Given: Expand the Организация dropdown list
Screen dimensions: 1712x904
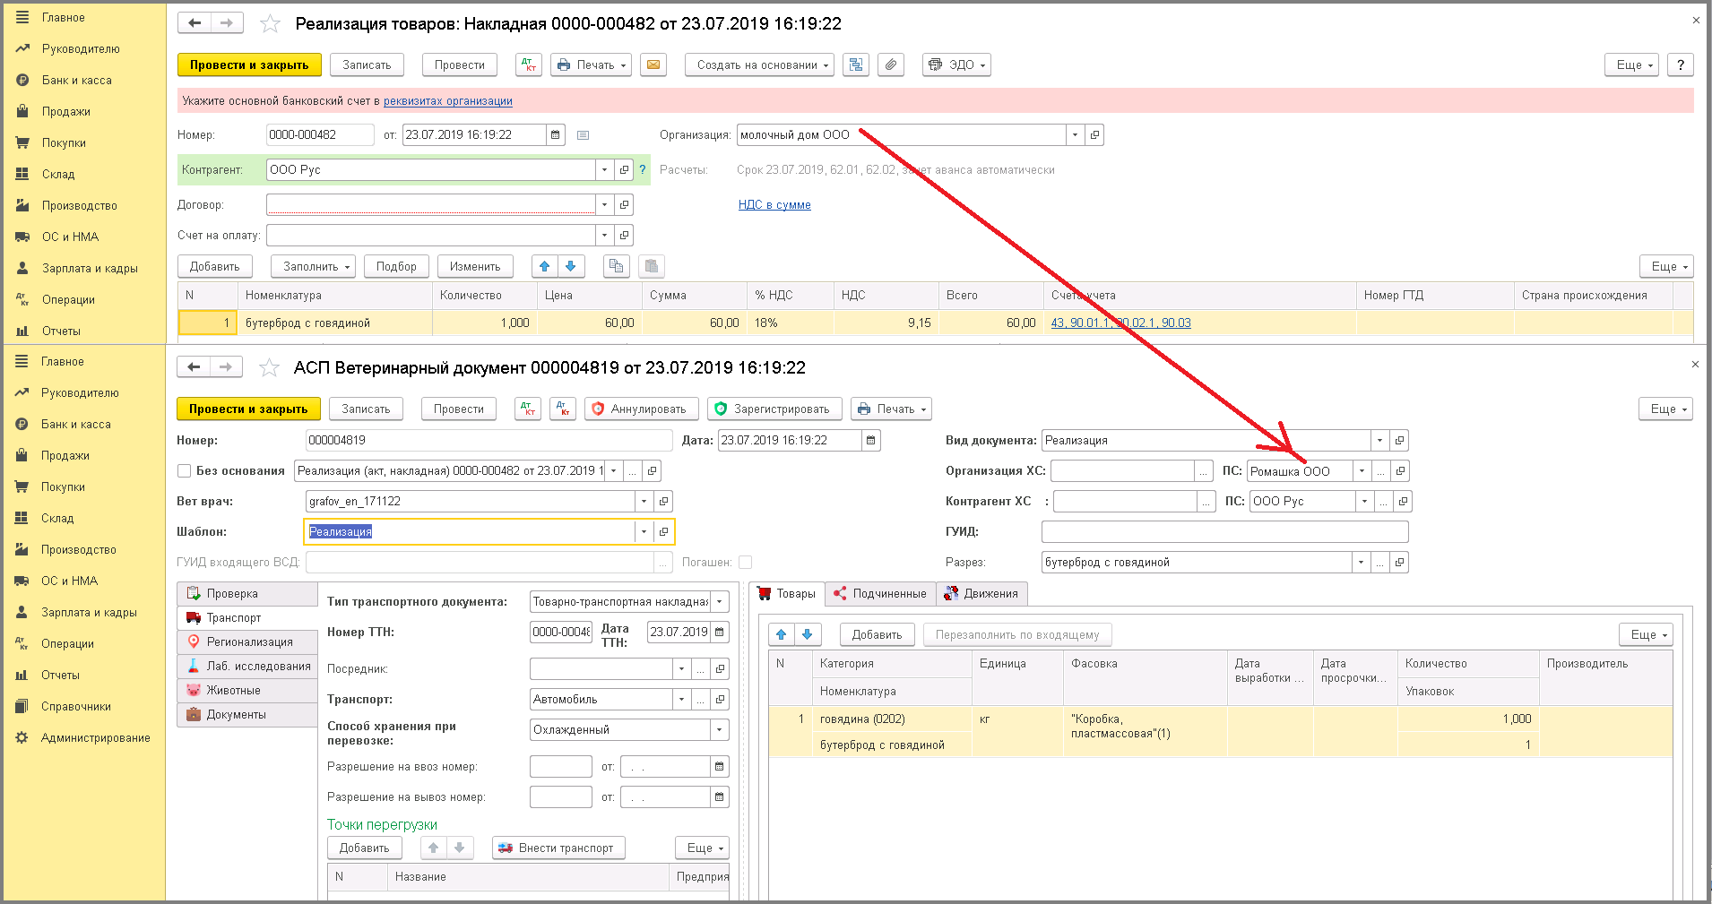Looking at the screenshot, I should pyautogui.click(x=1075, y=135).
